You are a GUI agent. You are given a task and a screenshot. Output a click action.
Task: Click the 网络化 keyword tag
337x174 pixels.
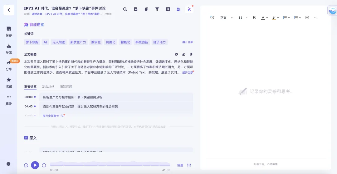[x=111, y=42]
